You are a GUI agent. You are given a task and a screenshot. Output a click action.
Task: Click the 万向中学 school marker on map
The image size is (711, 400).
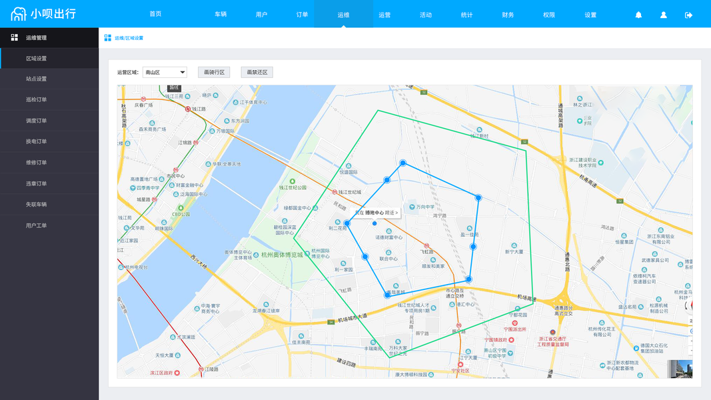tap(412, 207)
